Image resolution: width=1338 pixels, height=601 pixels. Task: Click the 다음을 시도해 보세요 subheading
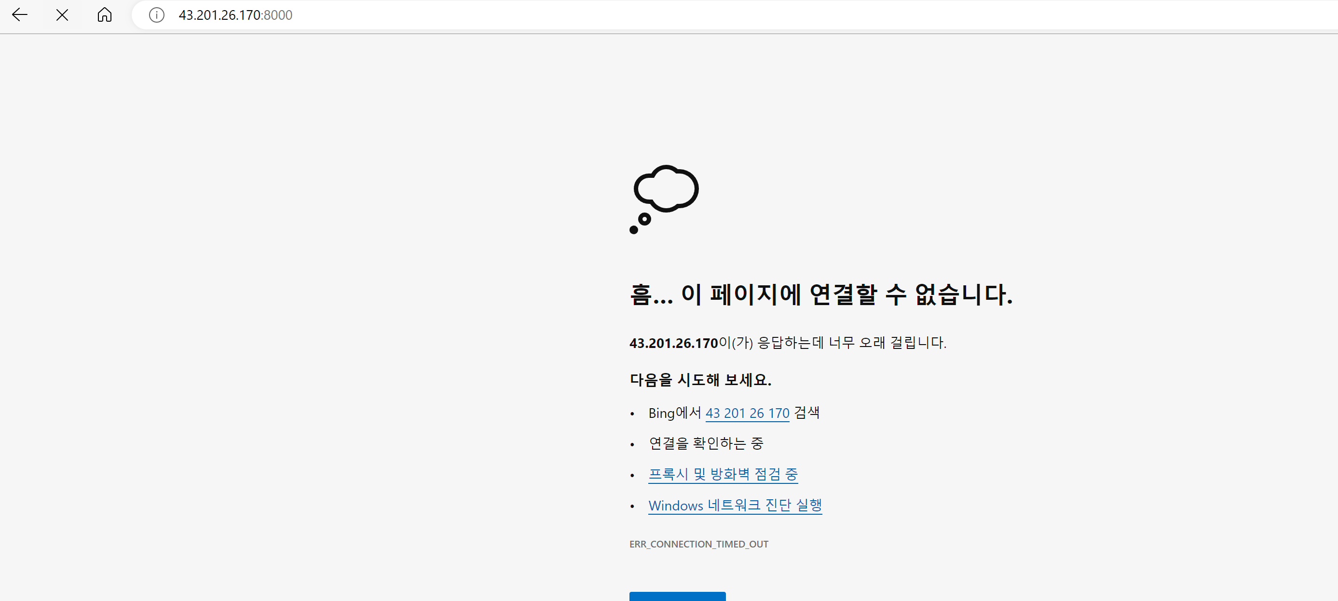click(700, 380)
